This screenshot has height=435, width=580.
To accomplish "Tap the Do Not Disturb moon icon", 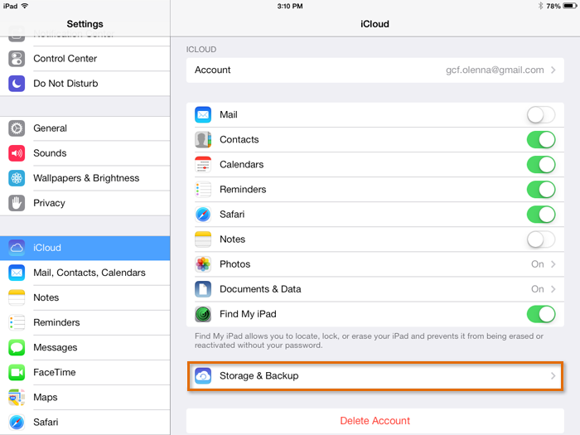I will pyautogui.click(x=17, y=84).
